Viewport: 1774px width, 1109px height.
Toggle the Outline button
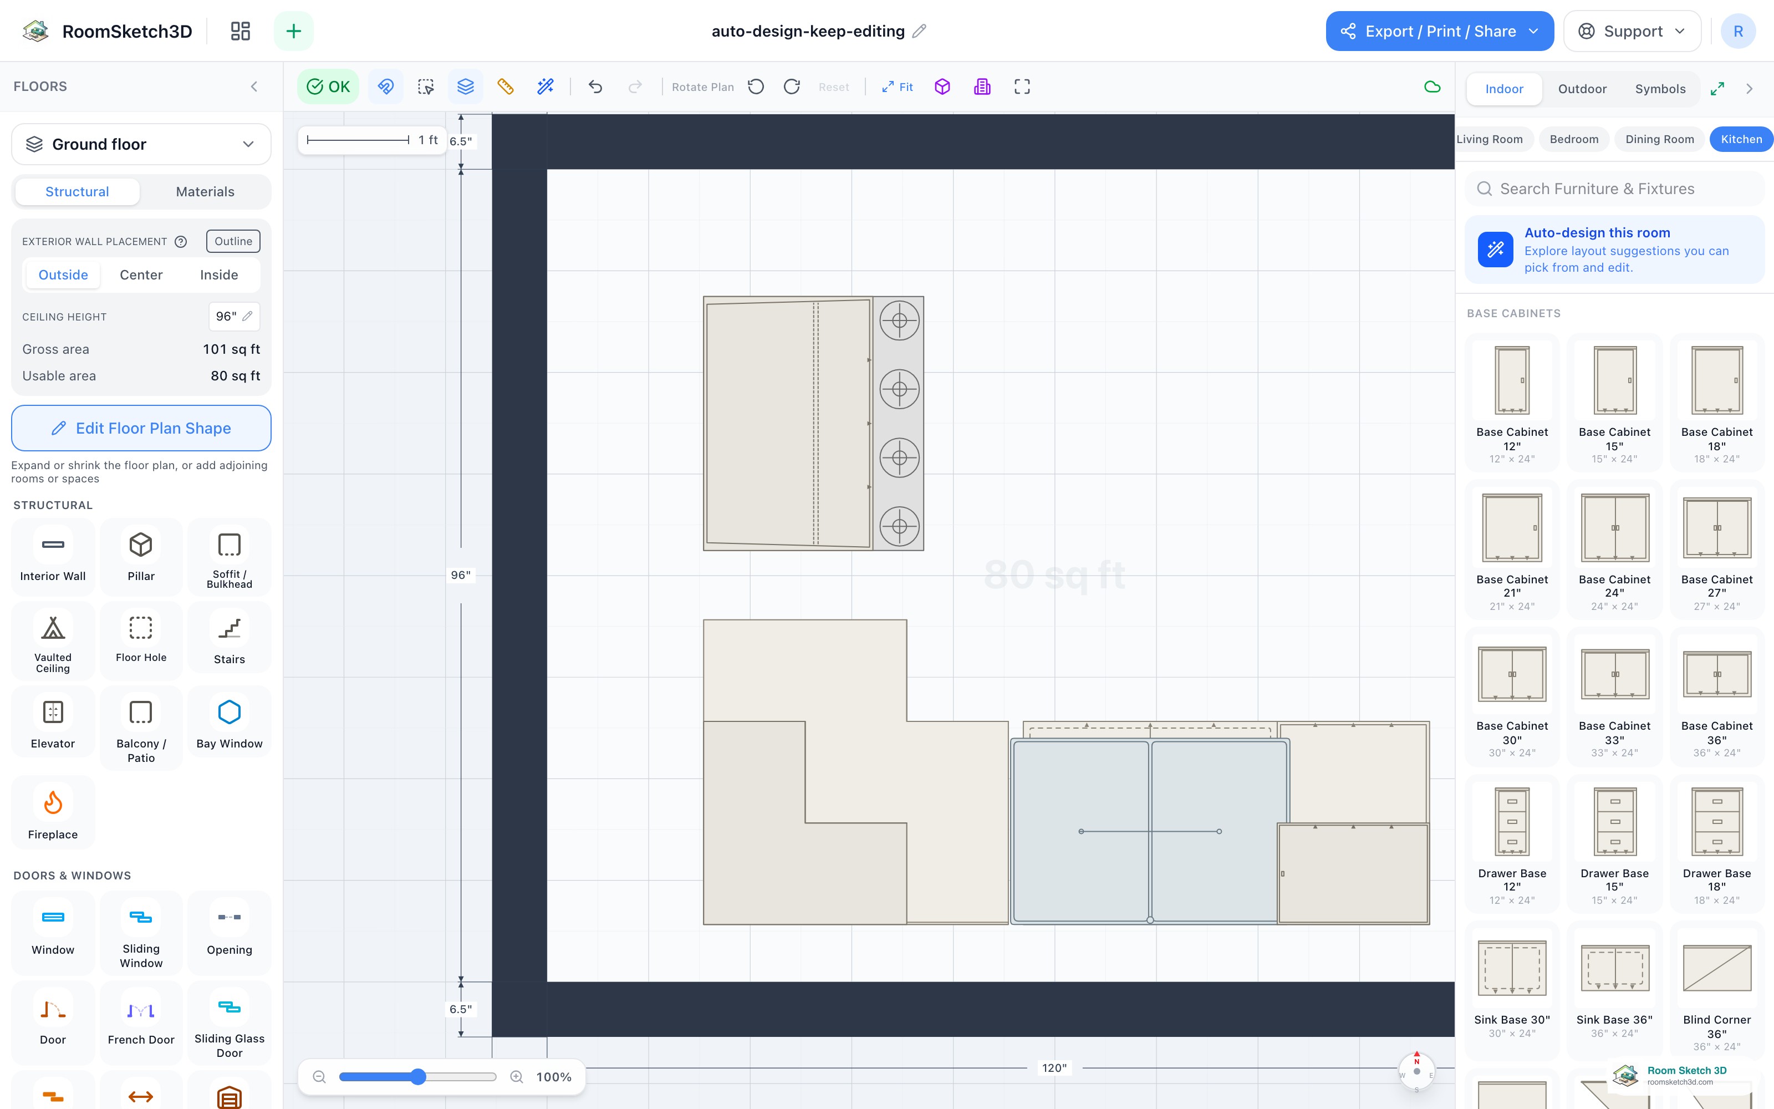coord(233,241)
